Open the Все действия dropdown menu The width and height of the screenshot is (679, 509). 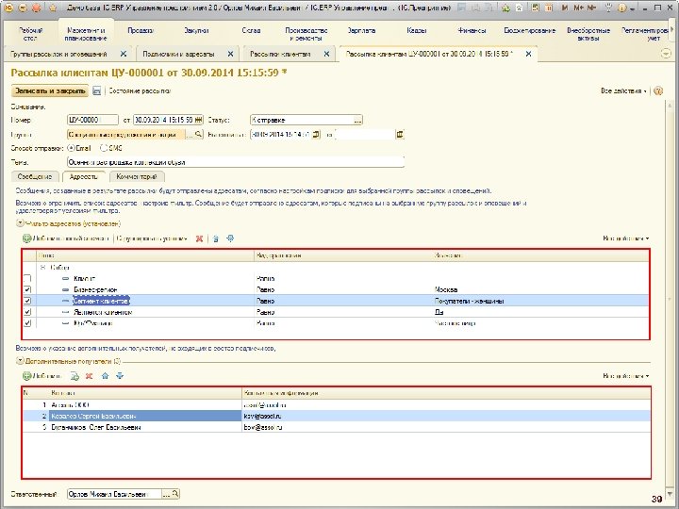click(624, 91)
